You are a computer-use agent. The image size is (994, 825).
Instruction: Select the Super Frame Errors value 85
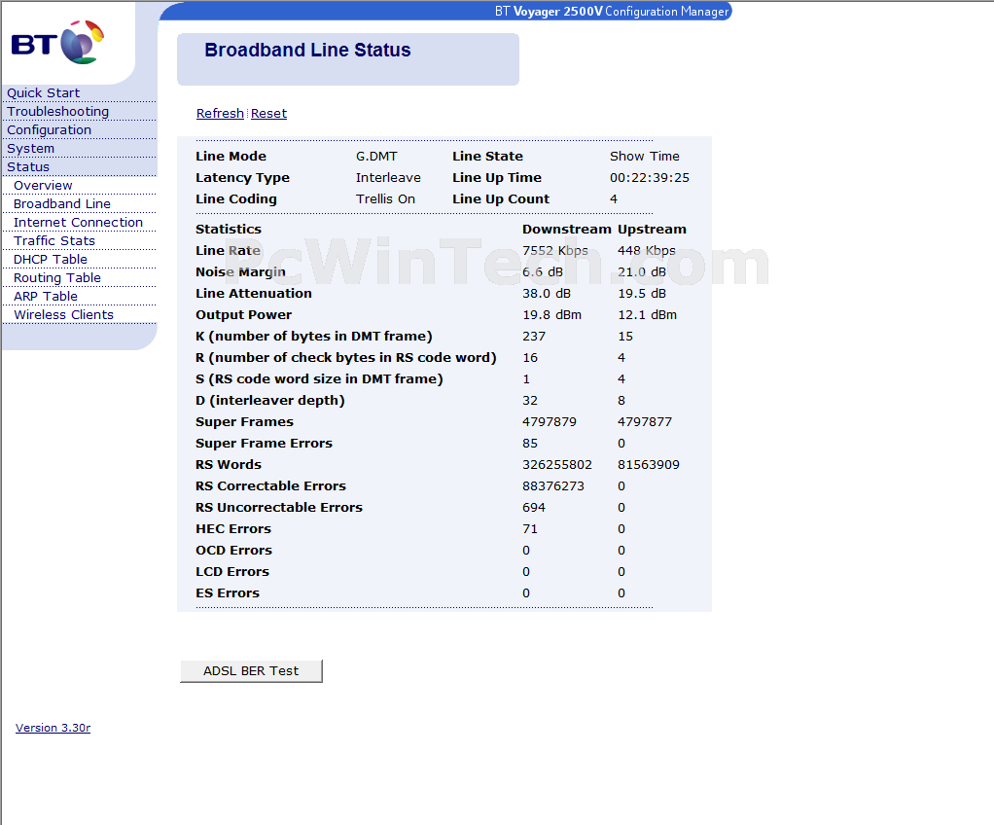click(x=530, y=444)
